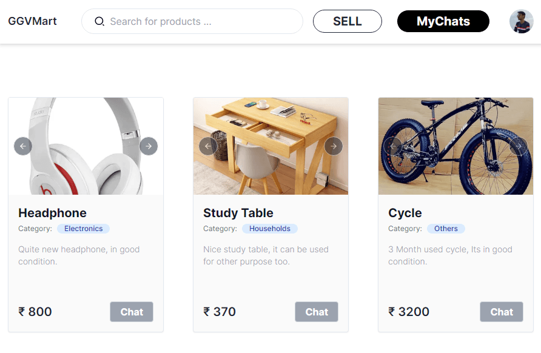The width and height of the screenshot is (541, 353).
Task: Show next Cycle image
Action: pos(519,146)
